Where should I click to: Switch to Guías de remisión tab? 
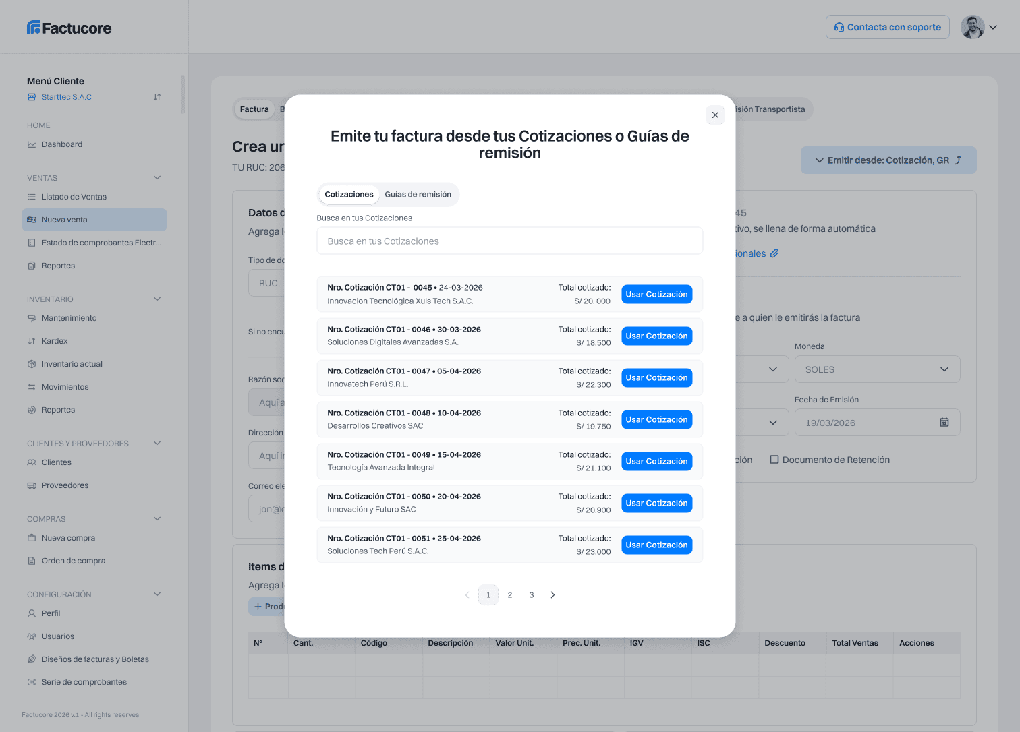click(x=418, y=195)
